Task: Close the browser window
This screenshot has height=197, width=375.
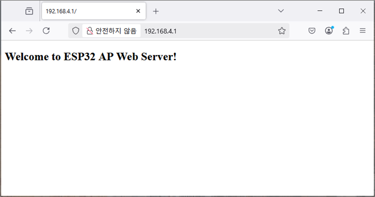Action: point(363,11)
